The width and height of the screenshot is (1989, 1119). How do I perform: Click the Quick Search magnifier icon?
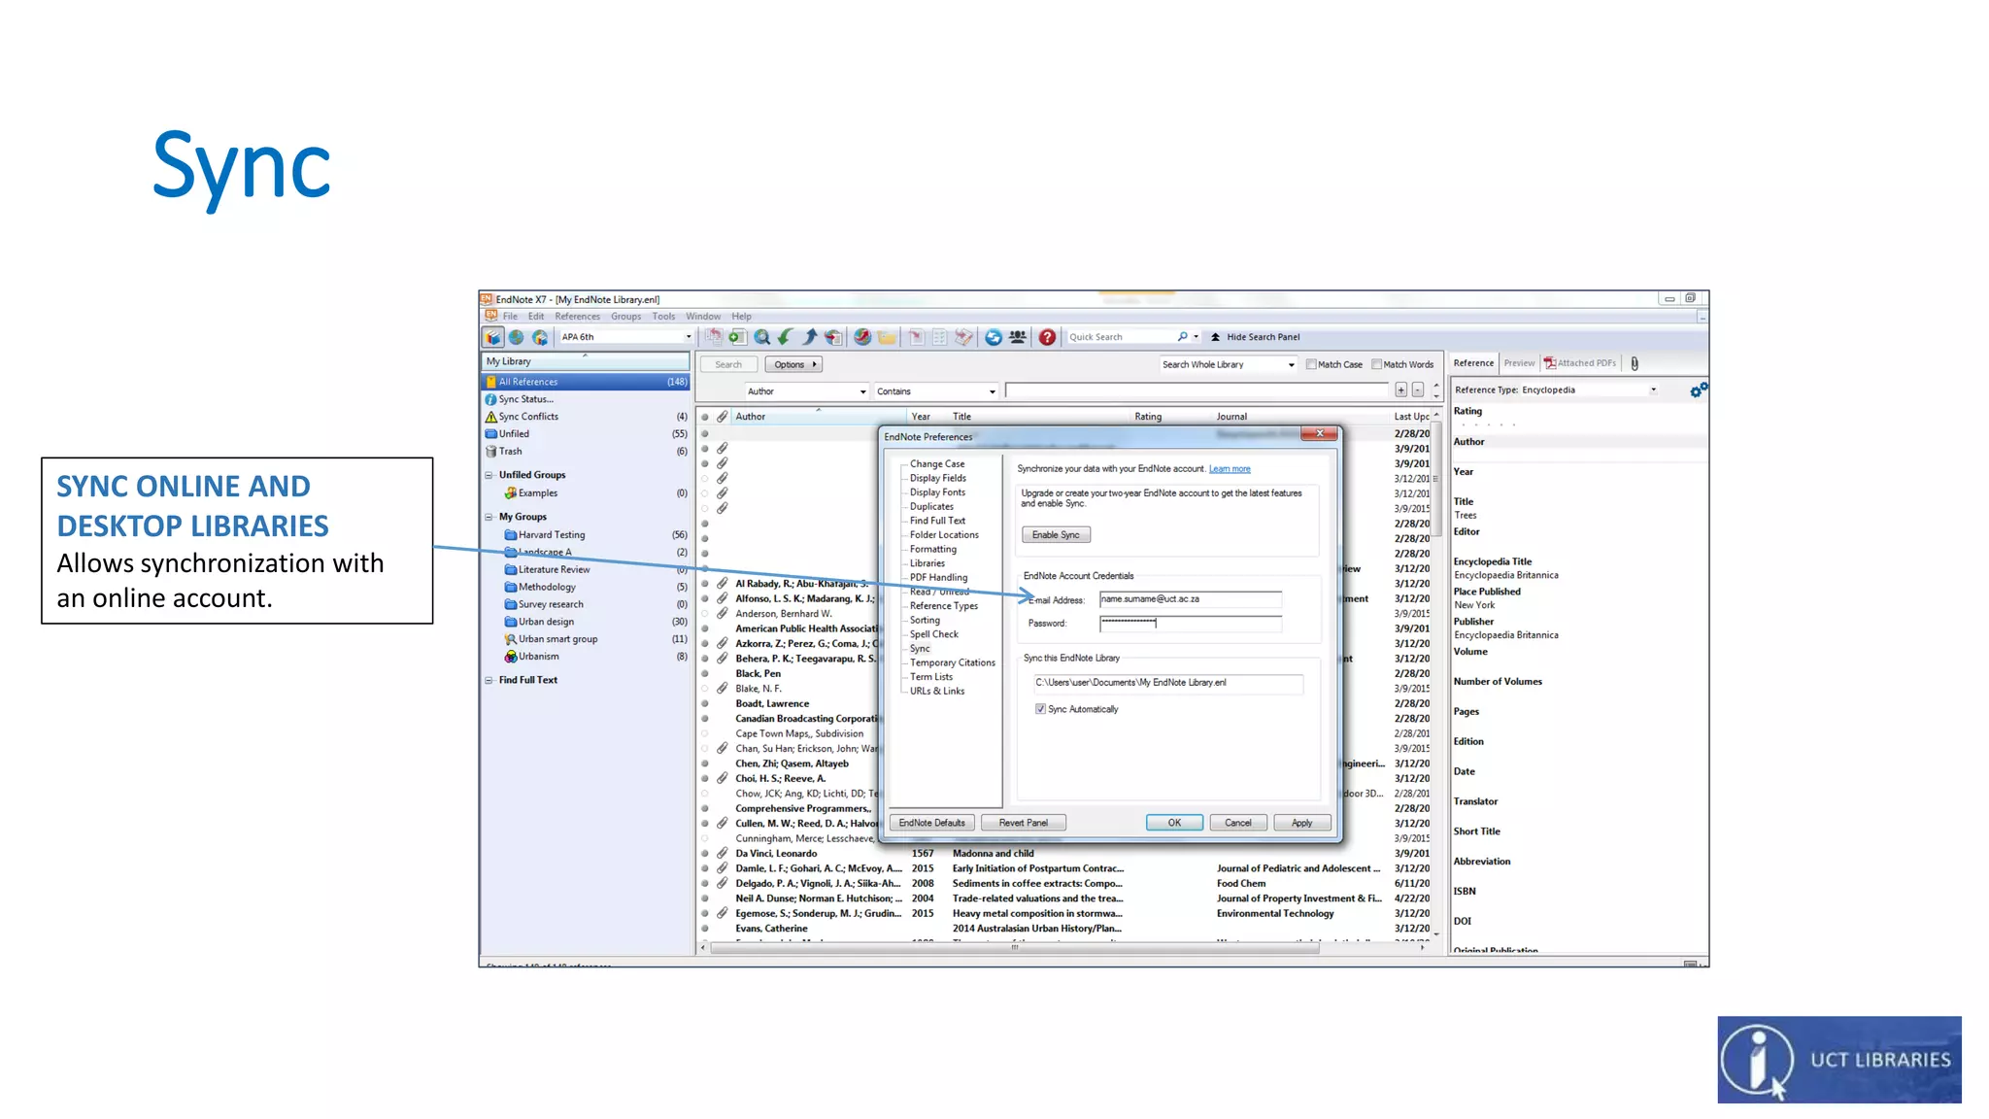point(1182,337)
